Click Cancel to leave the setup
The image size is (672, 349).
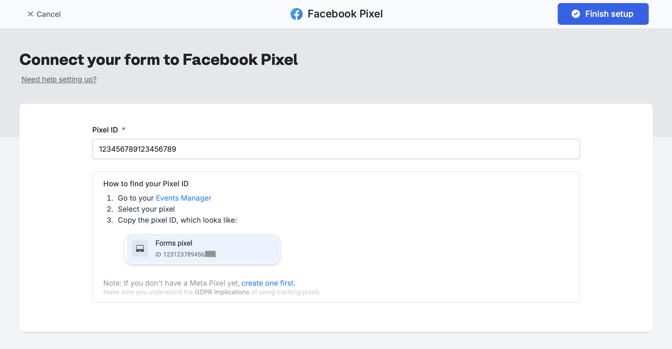click(x=48, y=14)
